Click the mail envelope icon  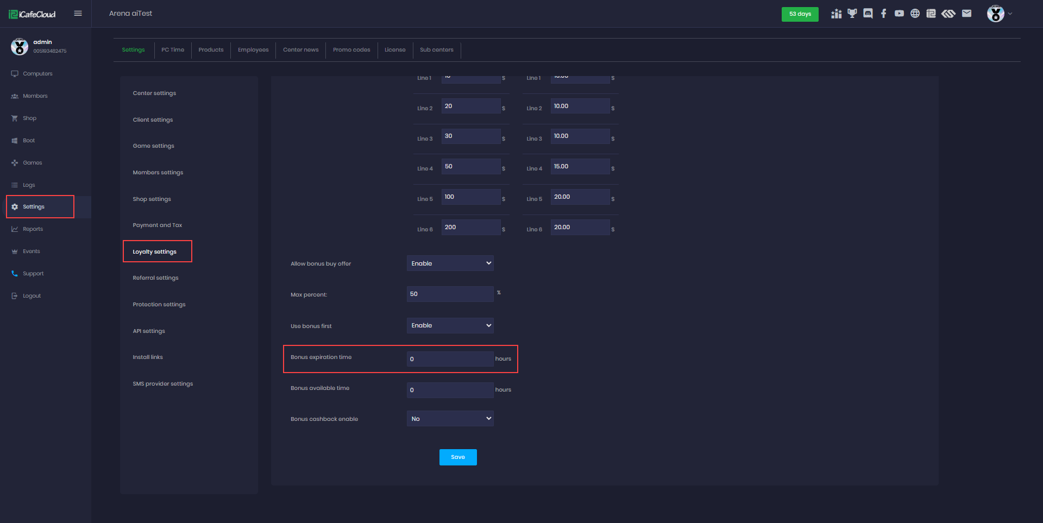(x=966, y=14)
